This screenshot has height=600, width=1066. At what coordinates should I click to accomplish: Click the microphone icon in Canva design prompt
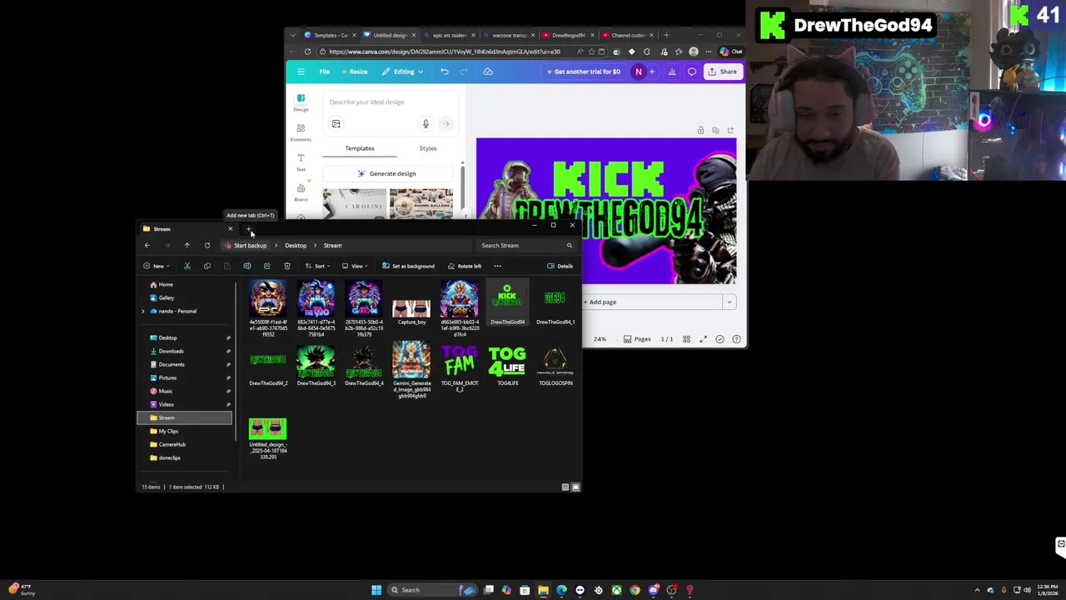coord(426,124)
